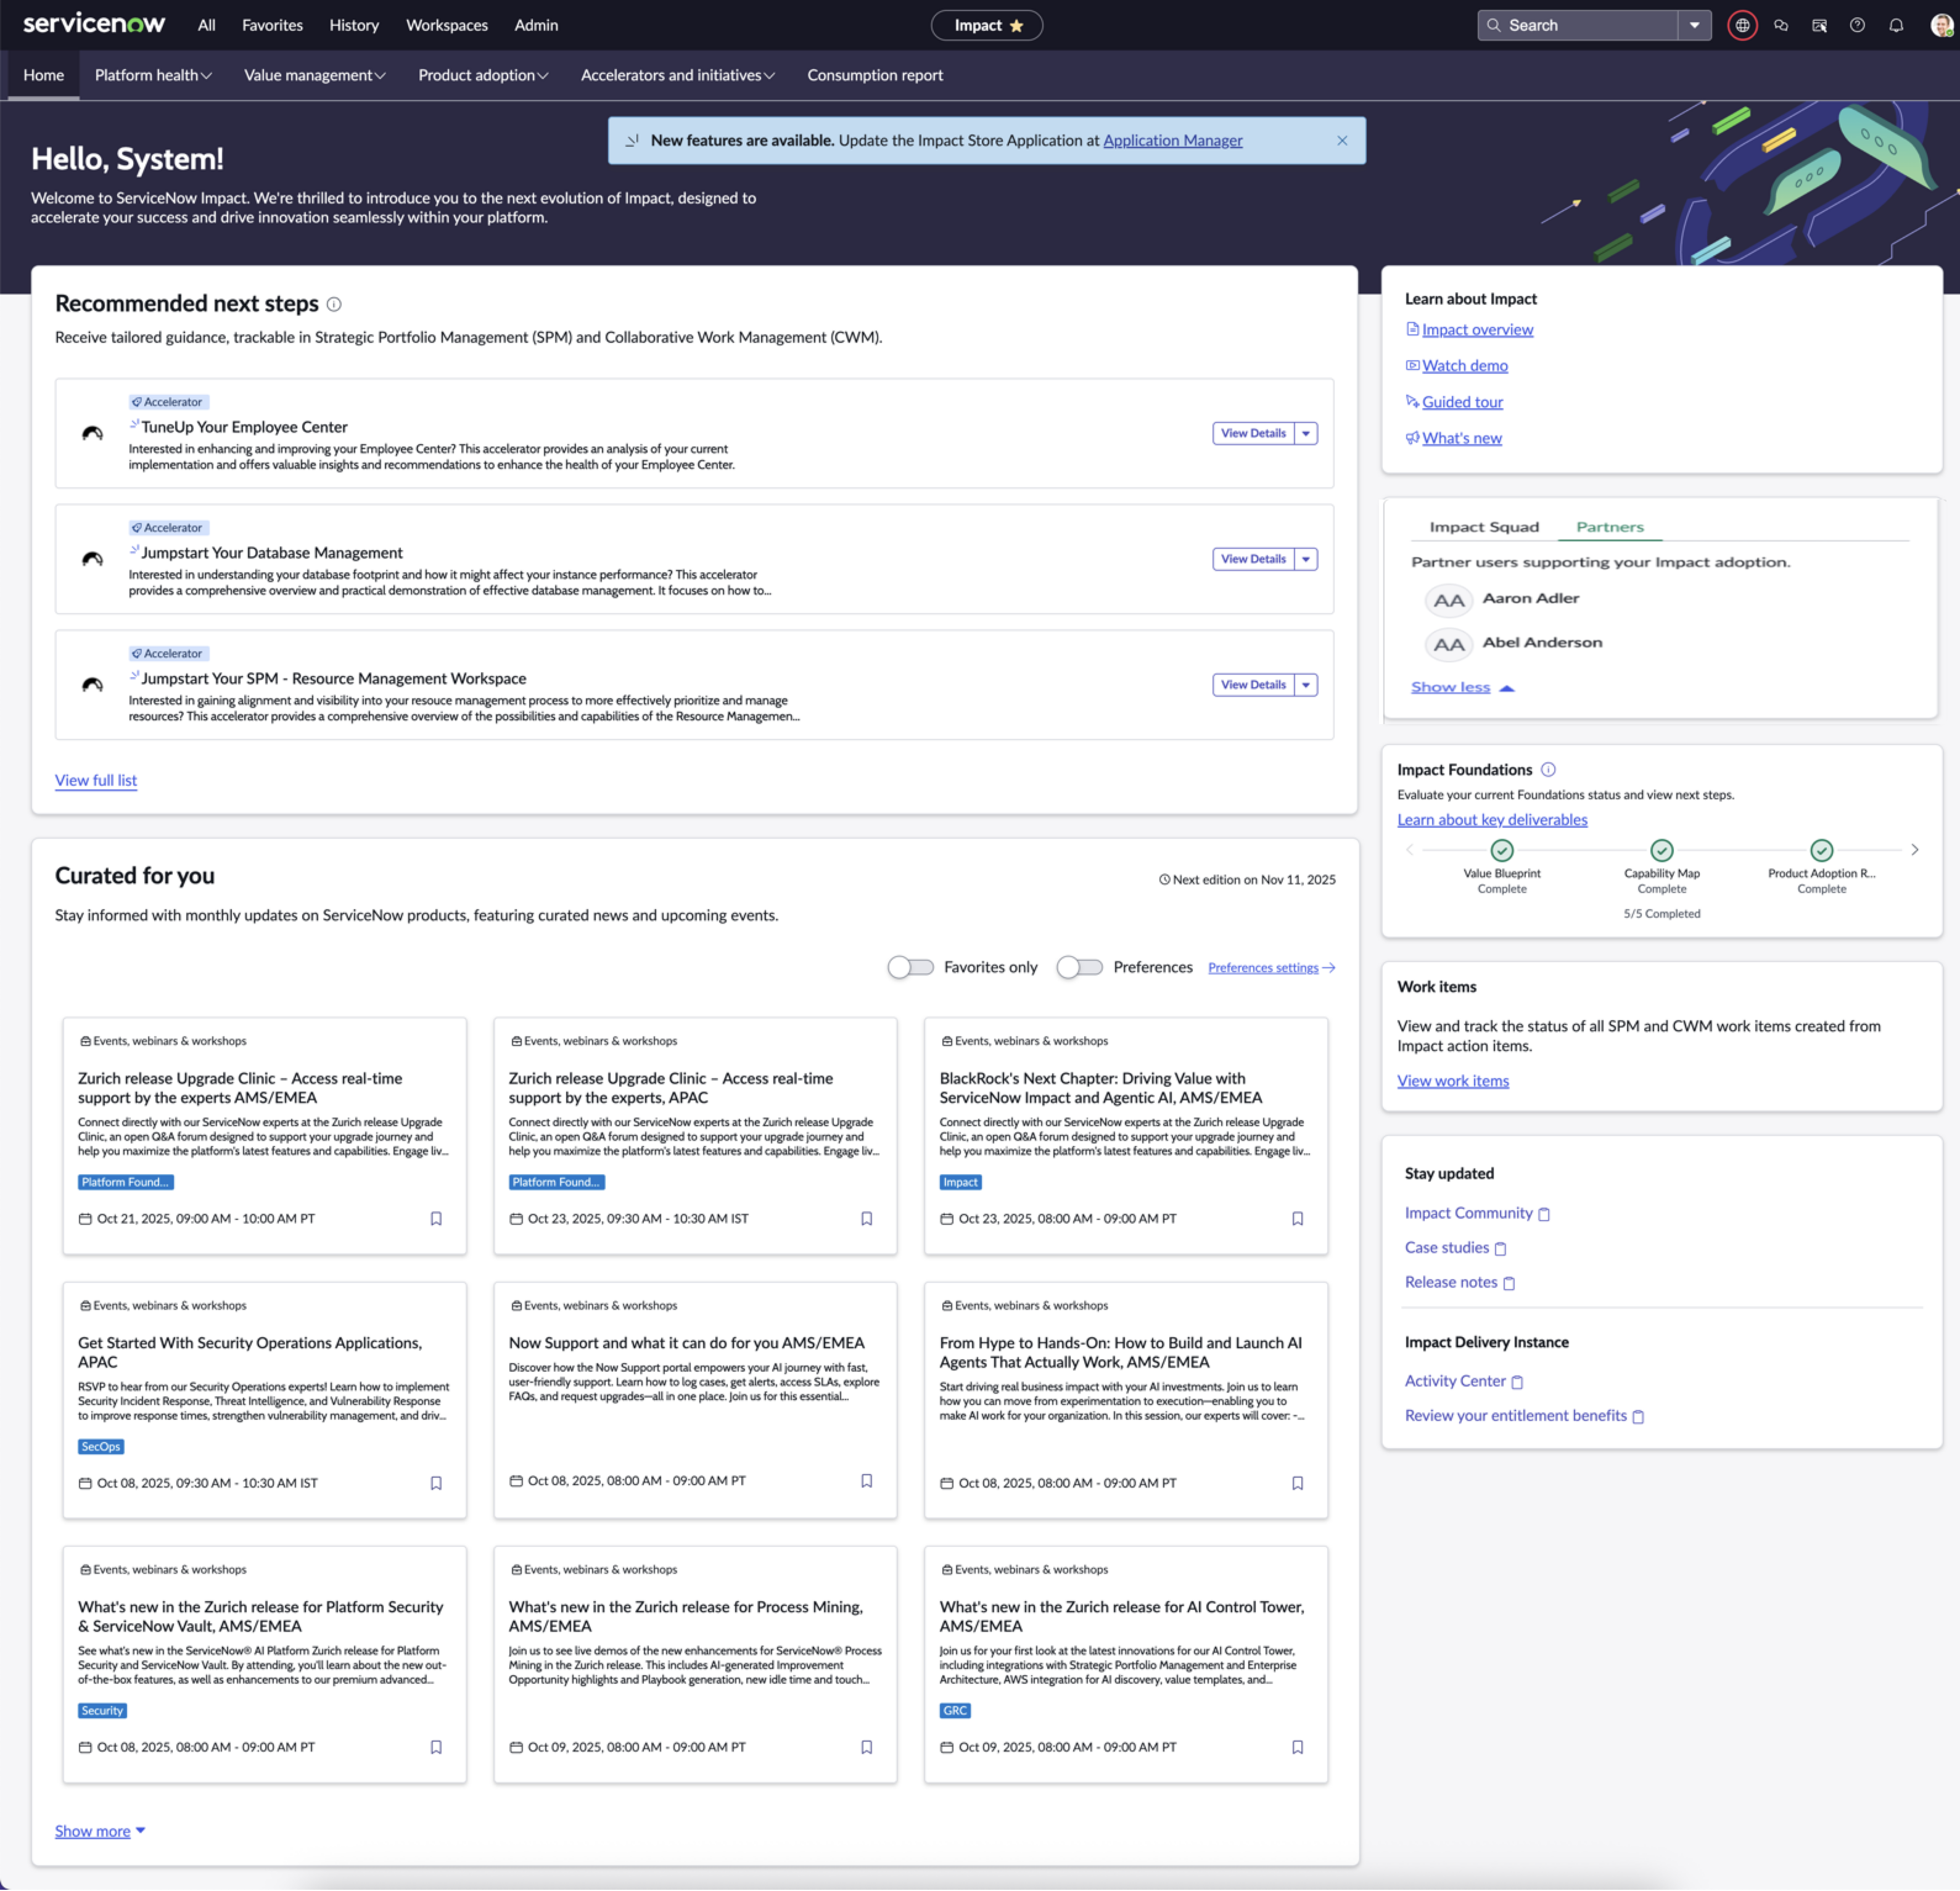Bookmark the Process Mining Zurich card
Image resolution: width=1960 pixels, height=1891 pixels.
coord(867,1747)
